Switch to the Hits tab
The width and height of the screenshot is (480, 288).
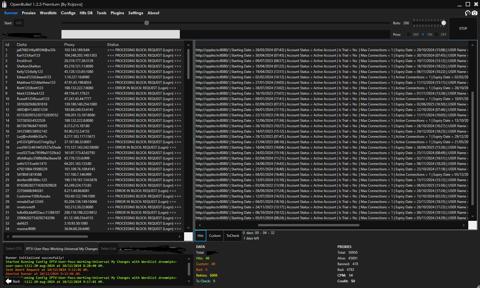coord(200,236)
